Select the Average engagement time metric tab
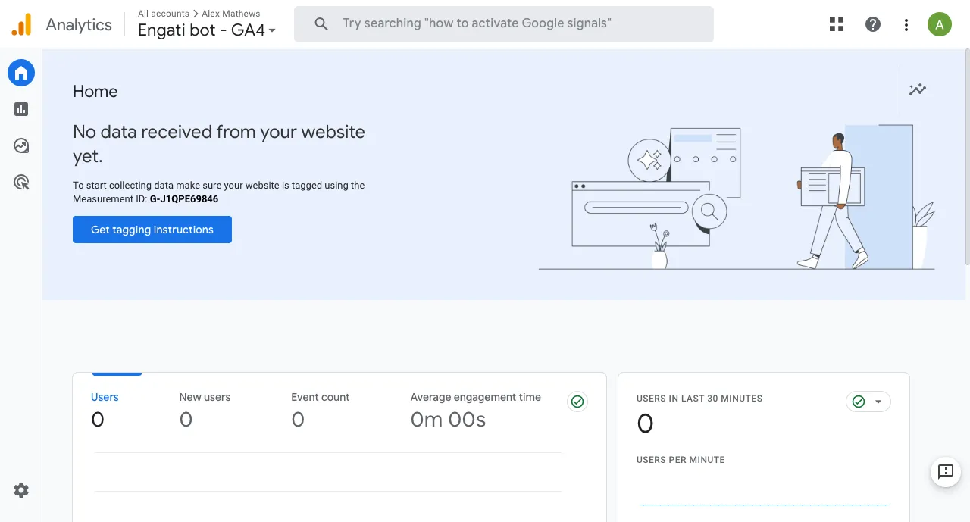This screenshot has width=970, height=522. 476,409
